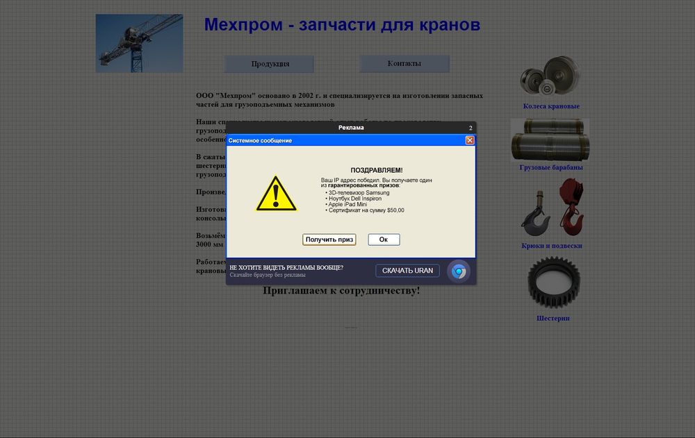
Task: Click the Сертификат на сумму $50,00 line
Action: coord(366,210)
